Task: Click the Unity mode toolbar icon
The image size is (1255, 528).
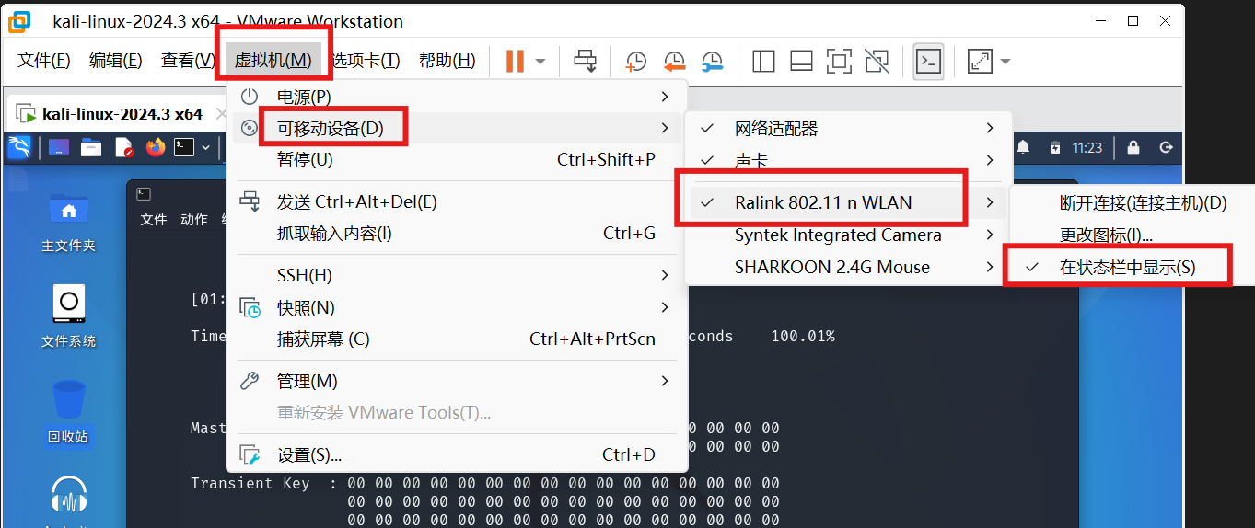Action: (877, 61)
